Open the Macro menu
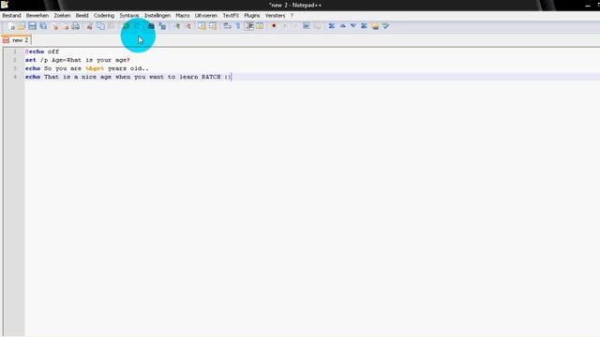This screenshot has width=600, height=337. pyautogui.click(x=183, y=15)
